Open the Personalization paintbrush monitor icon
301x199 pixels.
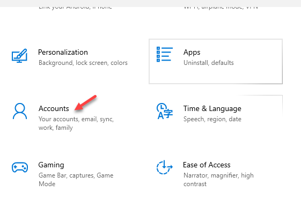click(19, 56)
